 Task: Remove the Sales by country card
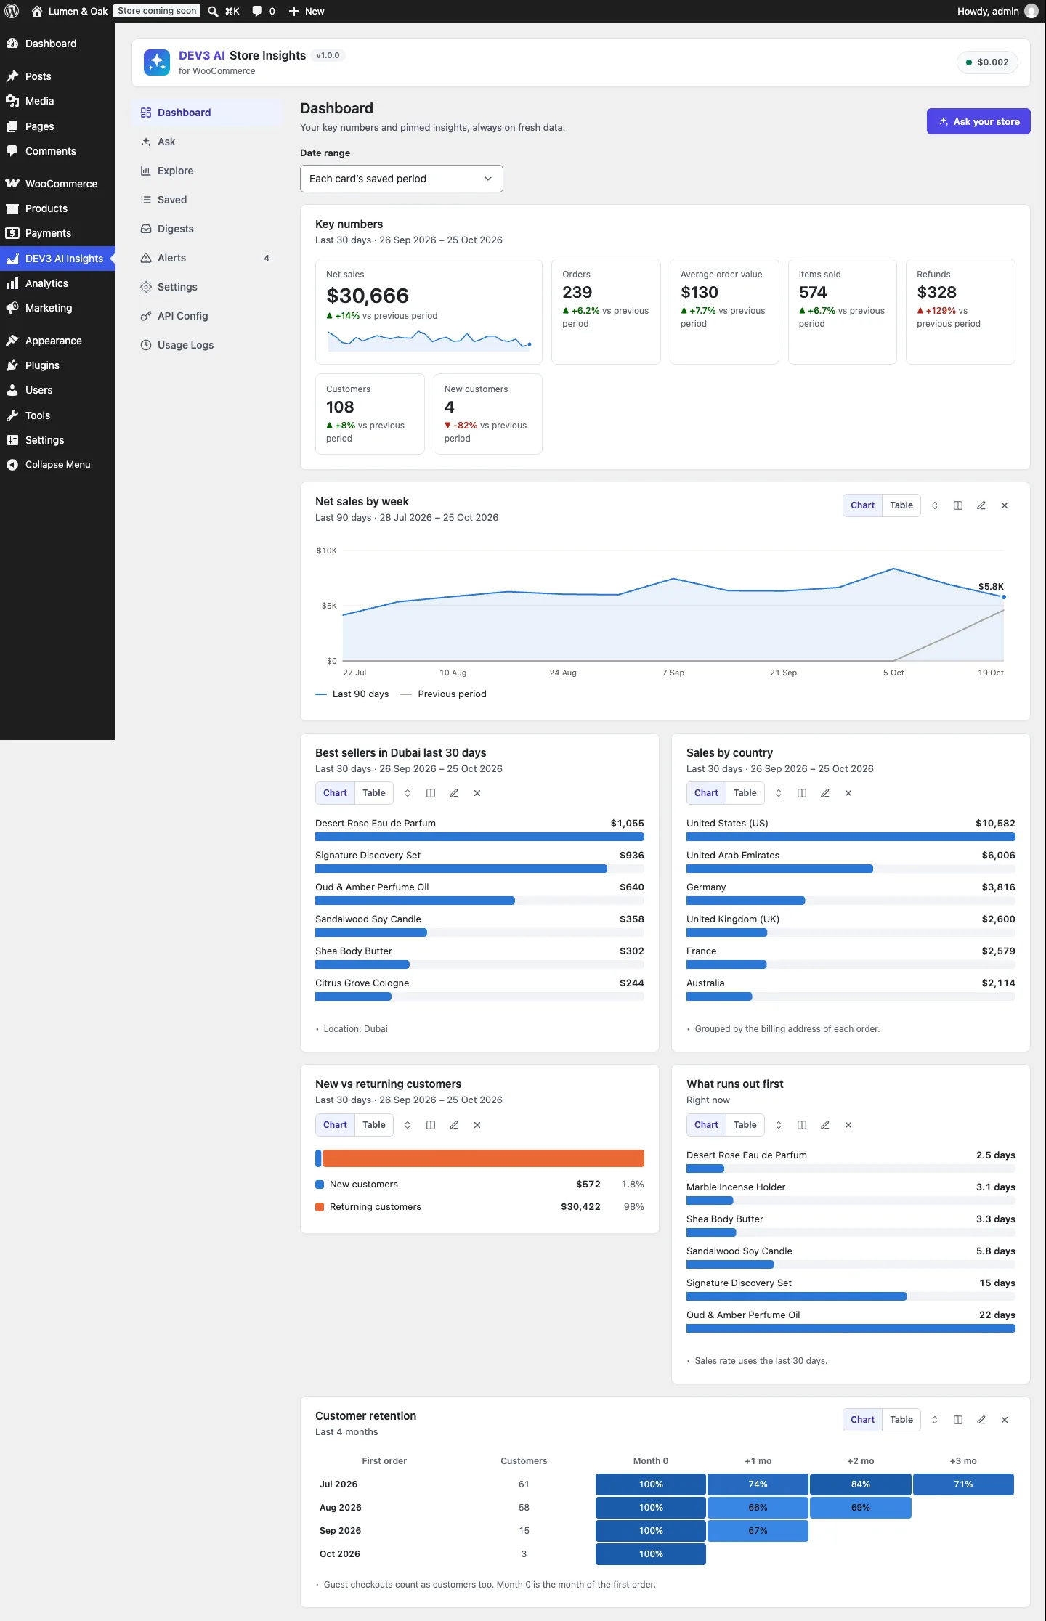pyautogui.click(x=848, y=793)
